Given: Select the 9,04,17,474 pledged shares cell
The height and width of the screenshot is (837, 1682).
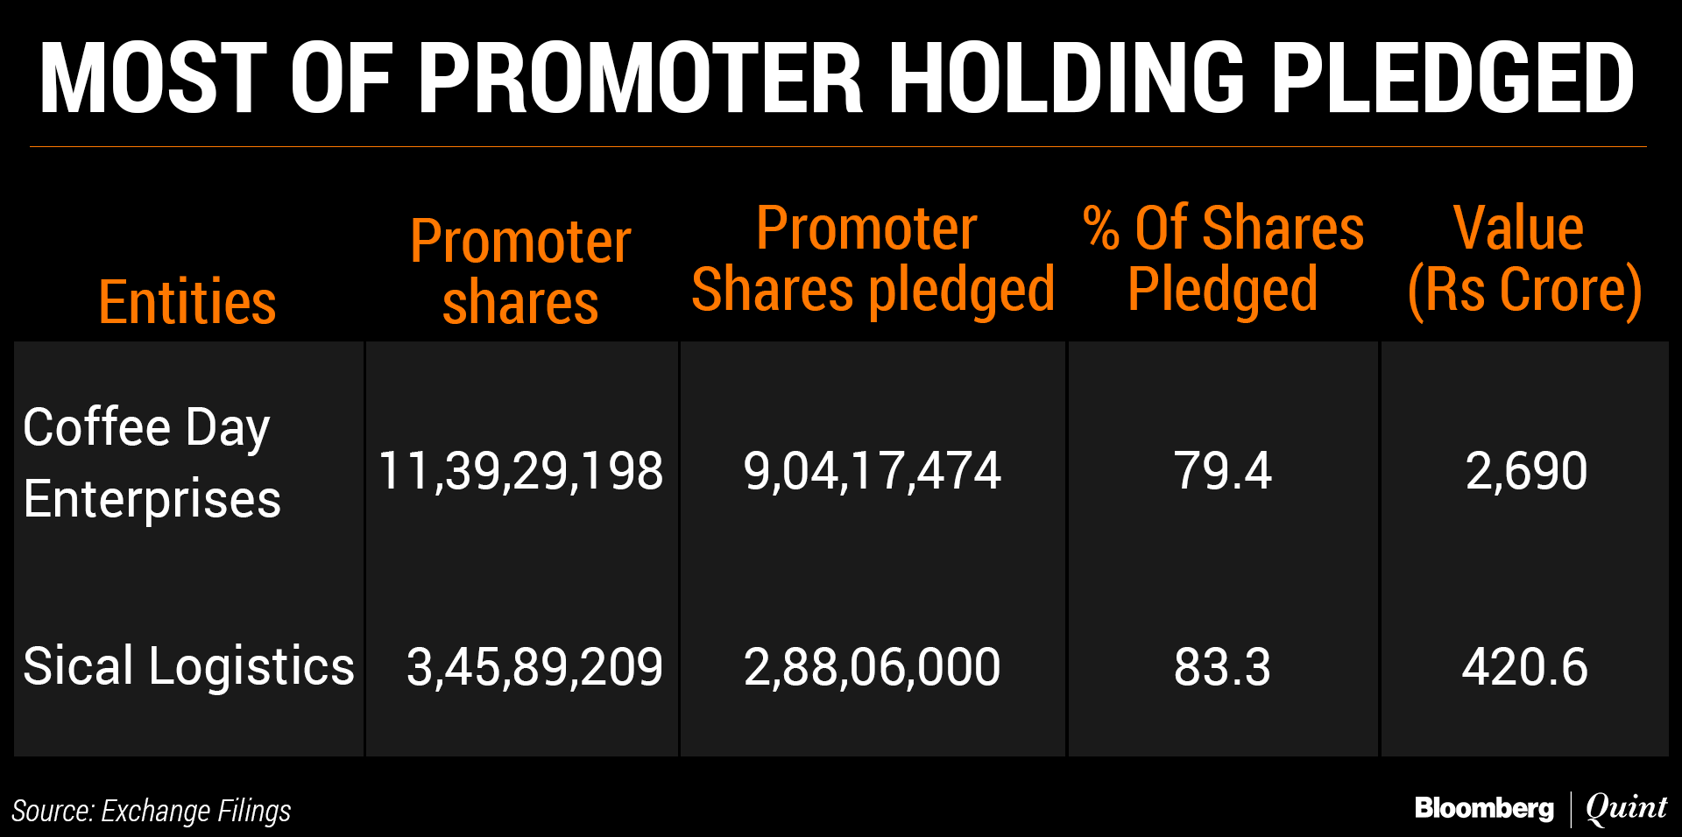Looking at the screenshot, I should click(x=872, y=471).
